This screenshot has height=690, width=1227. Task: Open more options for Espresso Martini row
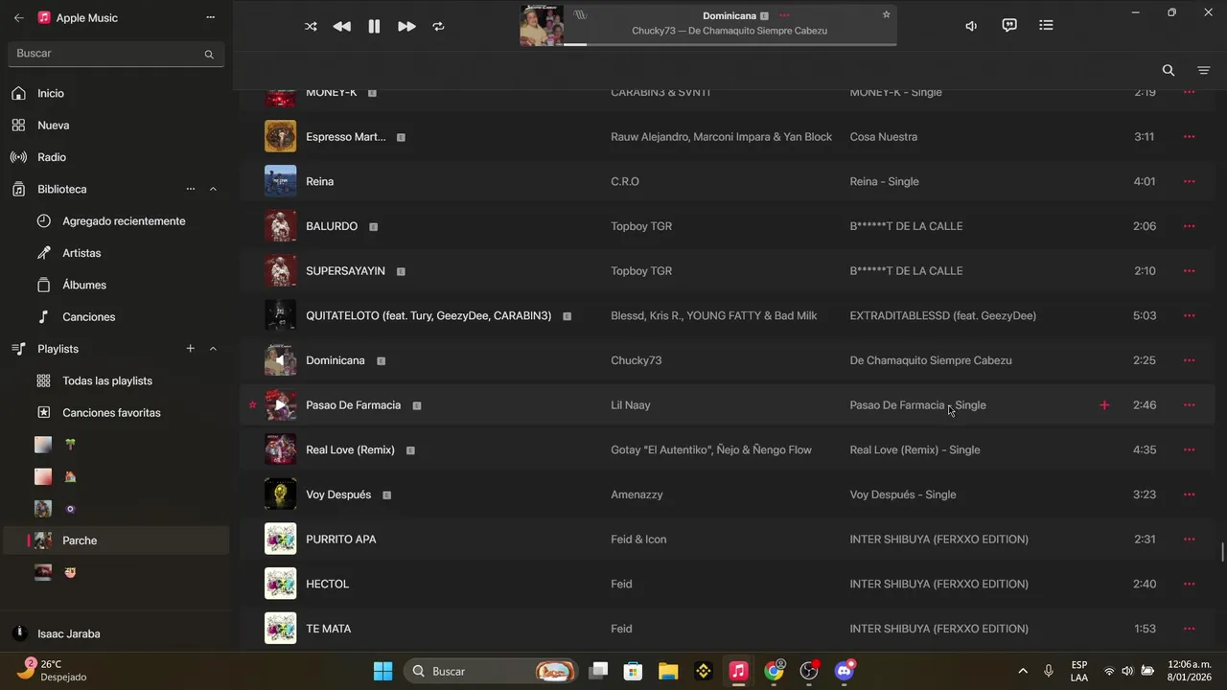[1190, 137]
